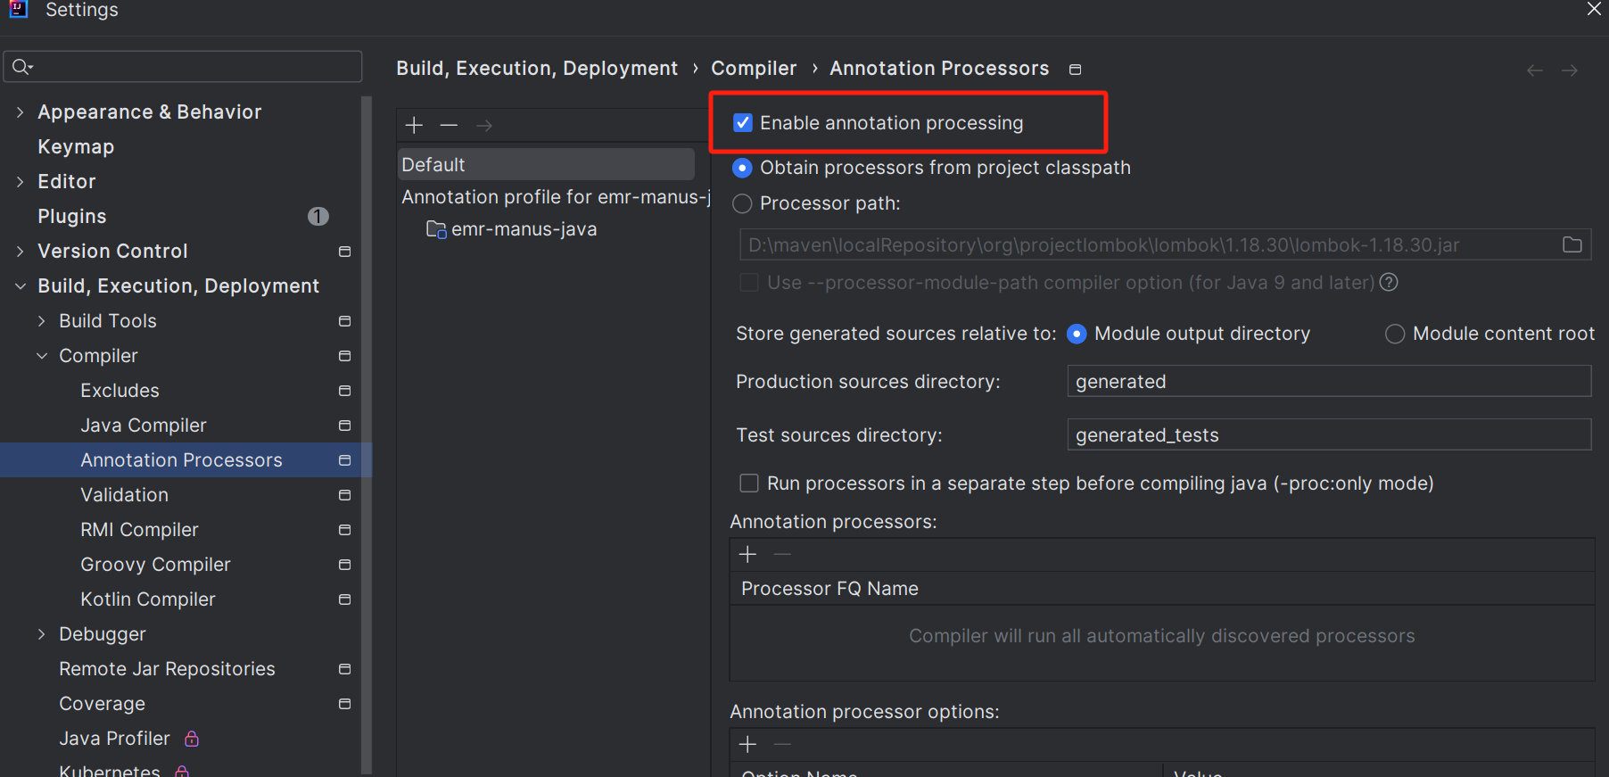Expand the Build Tools tree node

pyautogui.click(x=42, y=321)
